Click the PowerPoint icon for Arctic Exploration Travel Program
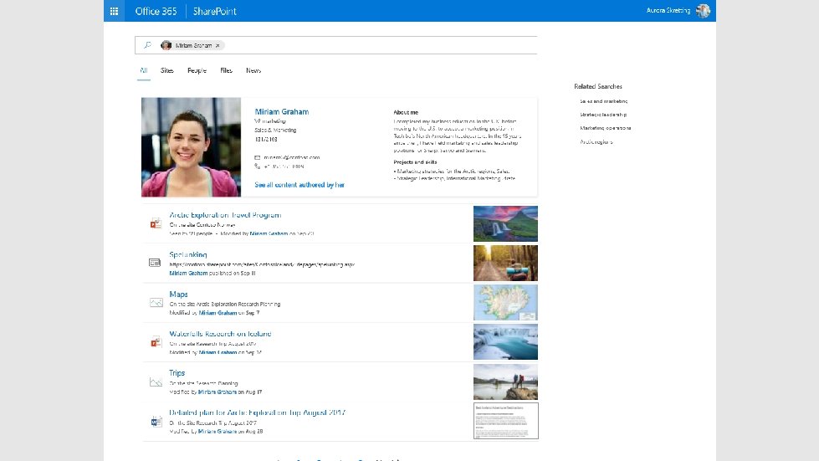 pyautogui.click(x=156, y=223)
